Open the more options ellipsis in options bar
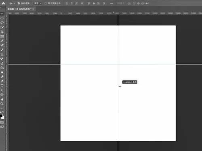 (x=112, y=4)
